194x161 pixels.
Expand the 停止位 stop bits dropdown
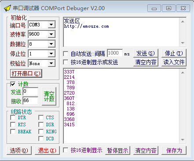[x=51, y=54]
